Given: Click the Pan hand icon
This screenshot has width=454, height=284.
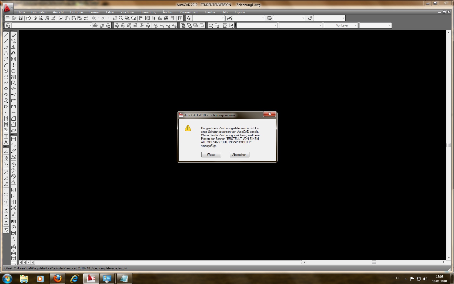Looking at the screenshot, I should point(115,18).
